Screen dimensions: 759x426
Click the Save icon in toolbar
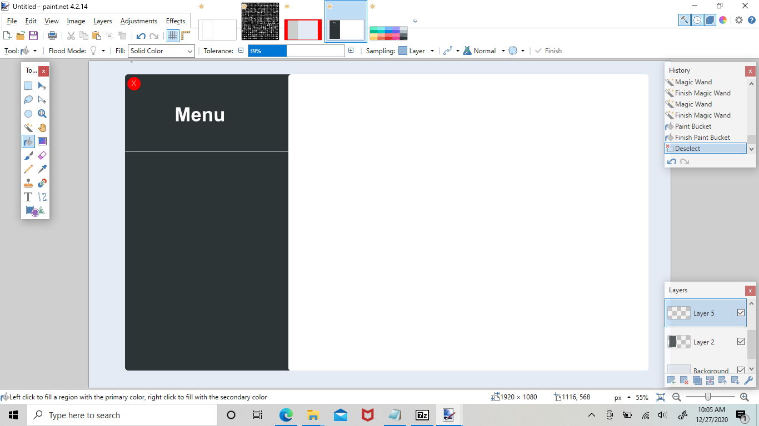click(x=33, y=35)
